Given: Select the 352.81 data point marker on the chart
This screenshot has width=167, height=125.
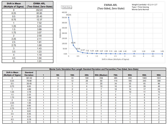Looking at the screenshot, I should coord(68,17).
